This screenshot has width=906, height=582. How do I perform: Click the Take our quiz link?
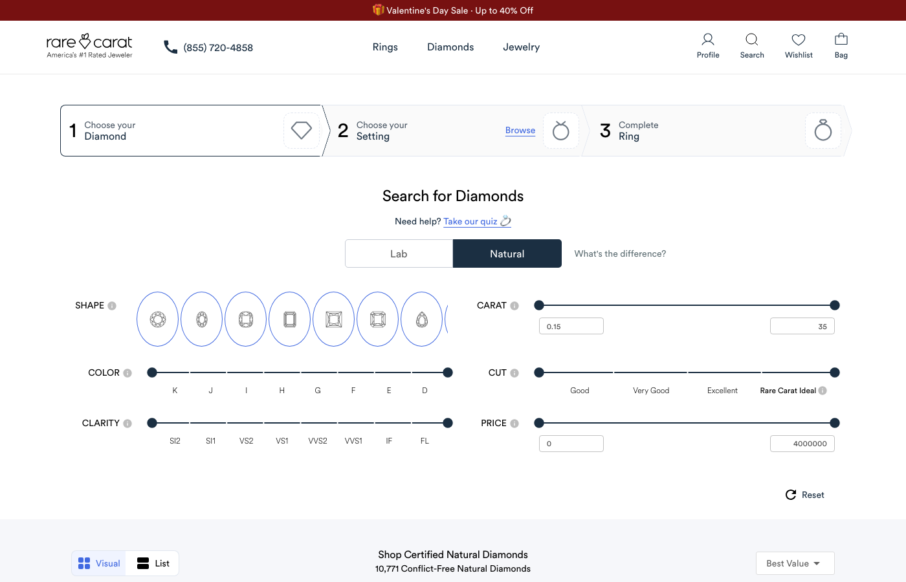point(470,221)
